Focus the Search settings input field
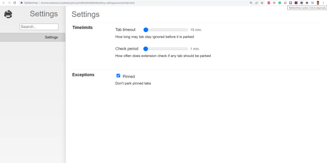Image resolution: width=327 pixels, height=163 pixels. [39, 27]
